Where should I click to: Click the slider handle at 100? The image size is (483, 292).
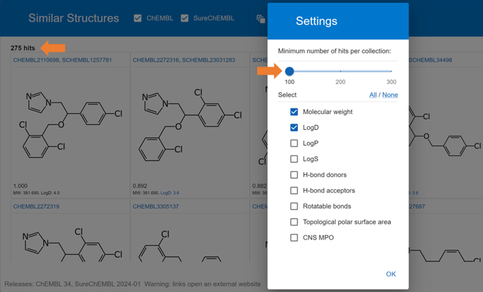coord(289,72)
